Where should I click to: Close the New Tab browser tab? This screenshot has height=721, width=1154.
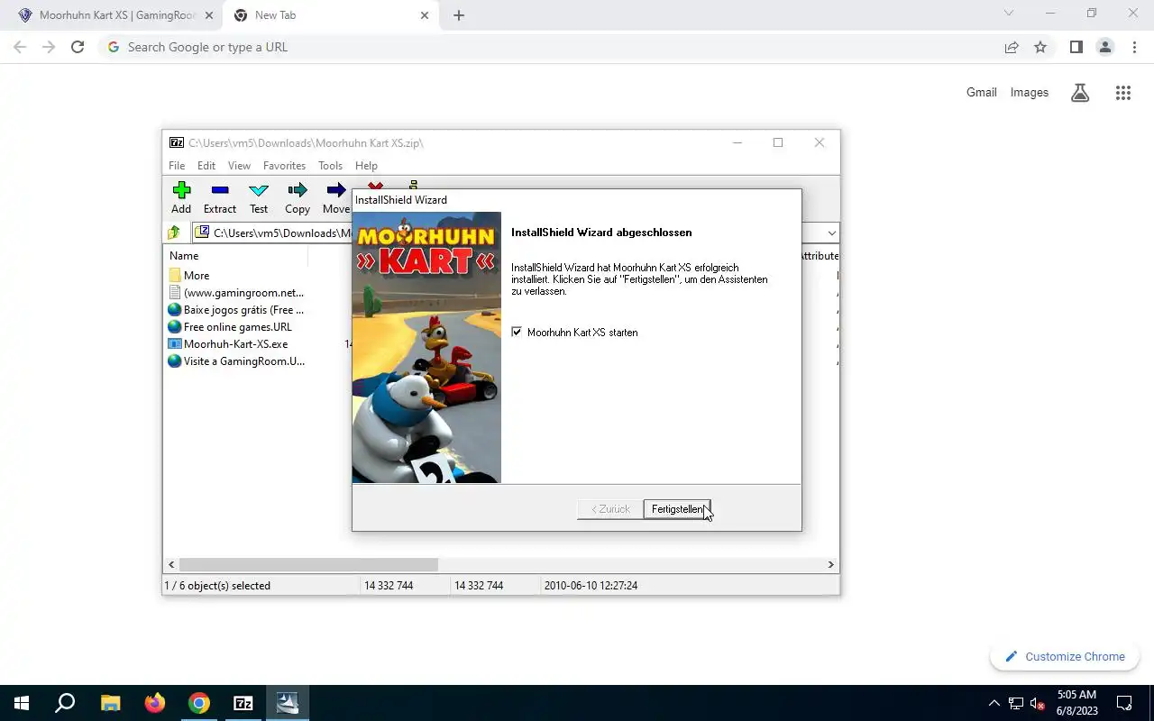(x=425, y=15)
